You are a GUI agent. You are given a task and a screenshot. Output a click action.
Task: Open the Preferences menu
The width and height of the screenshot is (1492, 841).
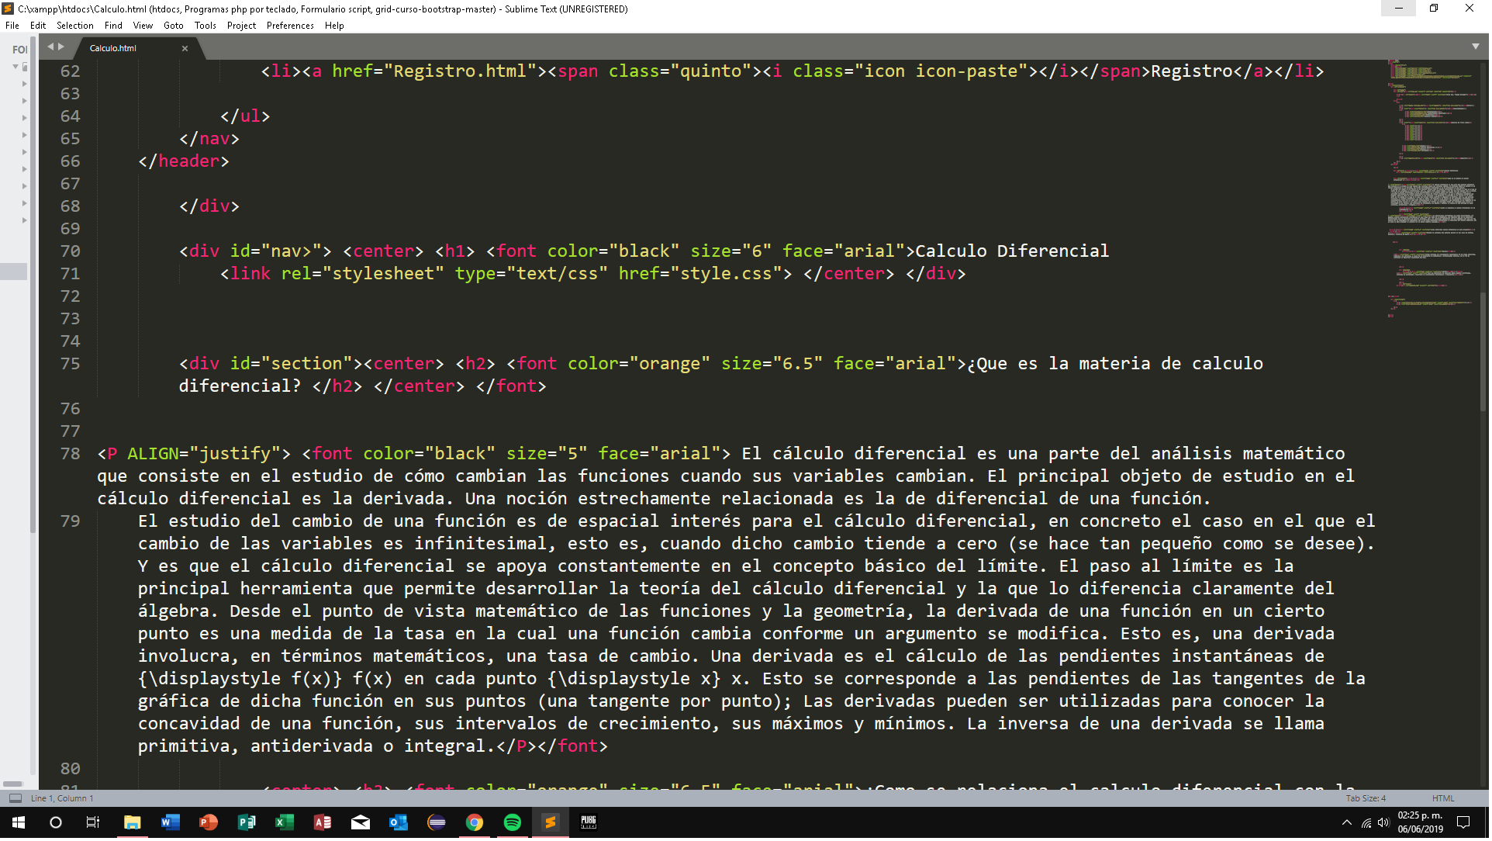291,26
